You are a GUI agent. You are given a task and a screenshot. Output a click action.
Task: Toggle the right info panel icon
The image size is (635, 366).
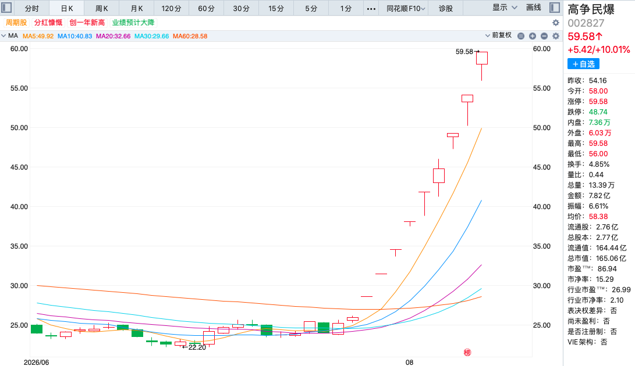555,8
